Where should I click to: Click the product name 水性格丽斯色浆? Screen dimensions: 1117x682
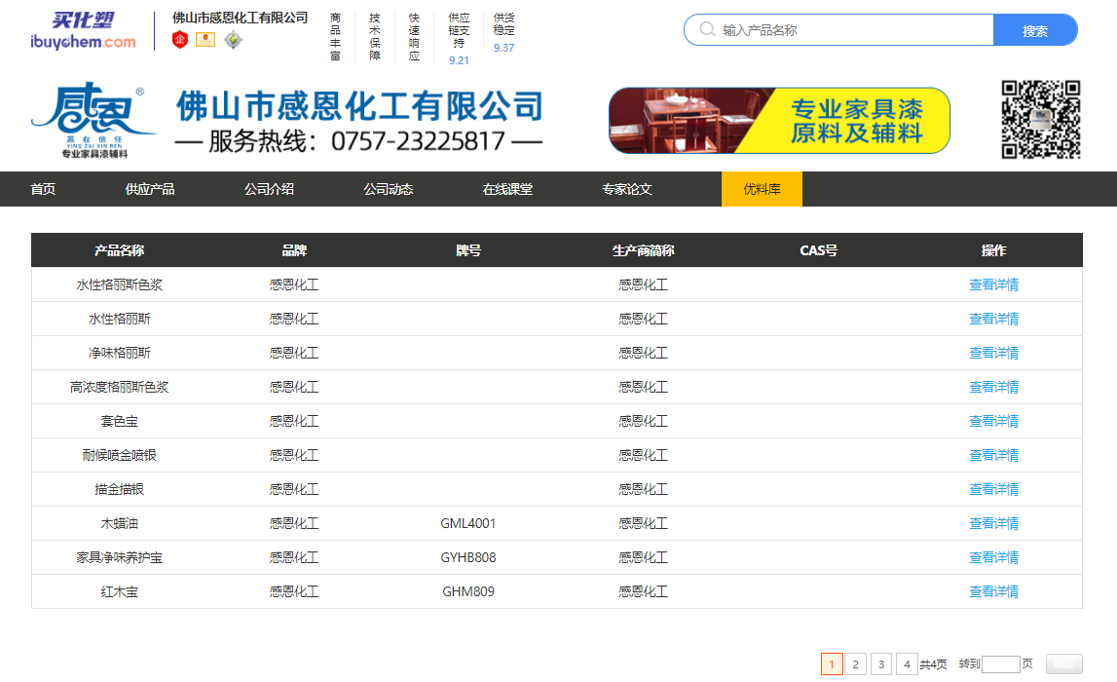(119, 284)
